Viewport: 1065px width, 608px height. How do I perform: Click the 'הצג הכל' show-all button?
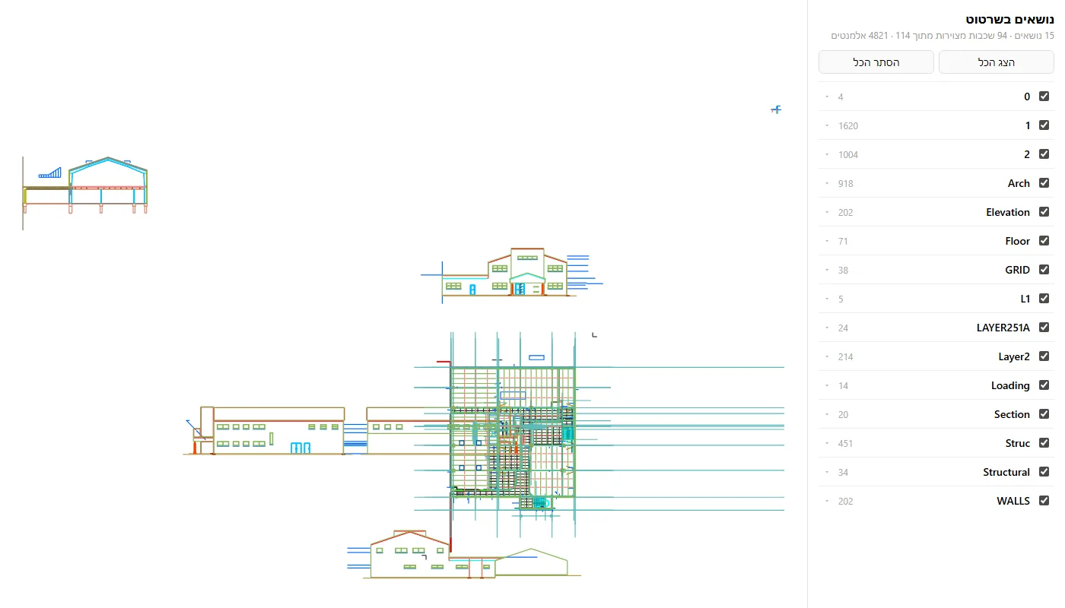coord(997,62)
